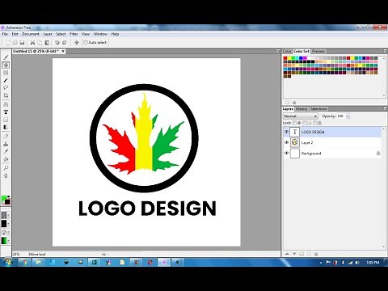
Task: Select the Layer 2 thumbnail
Action: pyautogui.click(x=295, y=142)
